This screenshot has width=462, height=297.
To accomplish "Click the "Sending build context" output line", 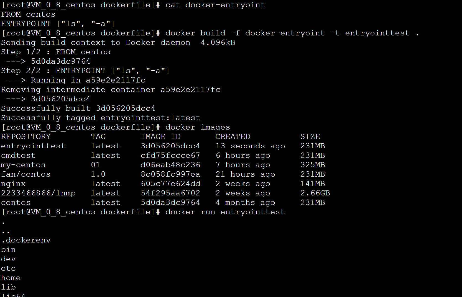I will 96,43.
